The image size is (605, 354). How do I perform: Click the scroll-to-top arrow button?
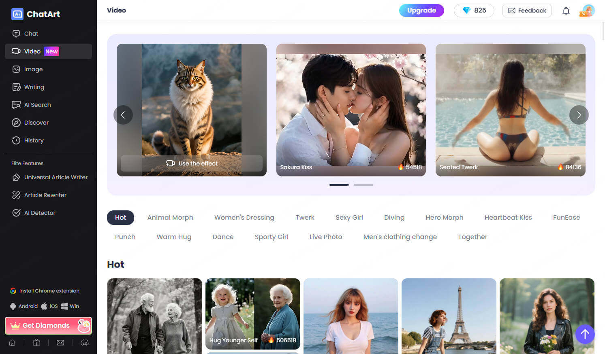585,334
